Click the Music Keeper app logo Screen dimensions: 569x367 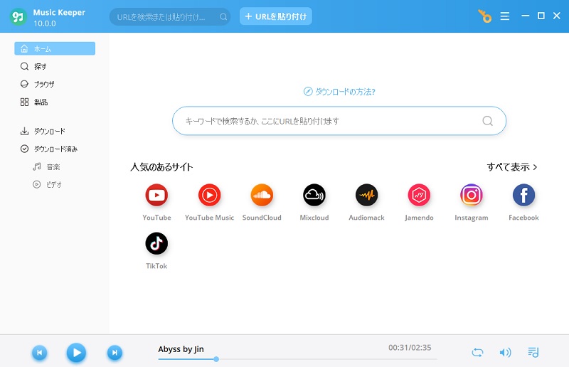(18, 16)
